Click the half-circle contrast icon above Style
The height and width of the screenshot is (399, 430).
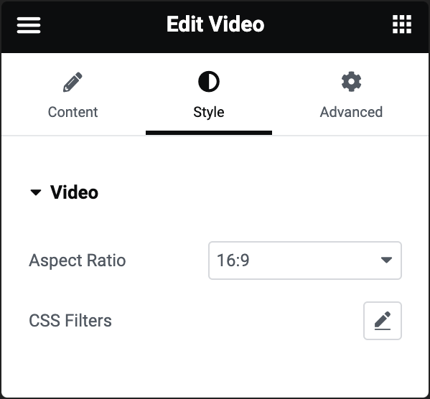click(209, 81)
